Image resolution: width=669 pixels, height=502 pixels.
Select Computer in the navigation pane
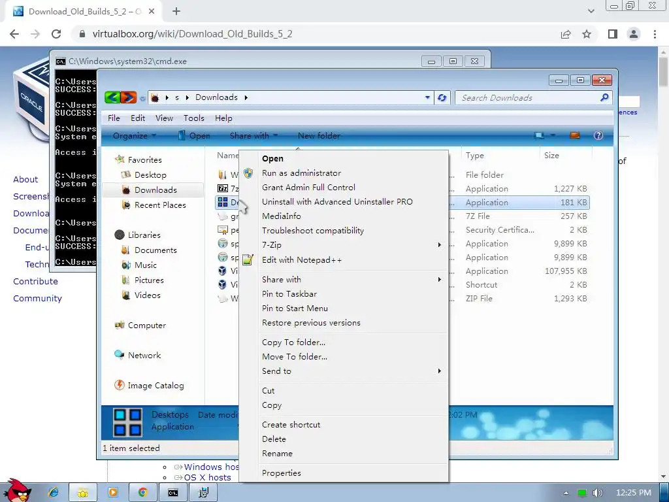tap(147, 326)
